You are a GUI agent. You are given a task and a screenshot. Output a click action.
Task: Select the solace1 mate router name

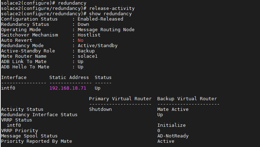click(87, 56)
